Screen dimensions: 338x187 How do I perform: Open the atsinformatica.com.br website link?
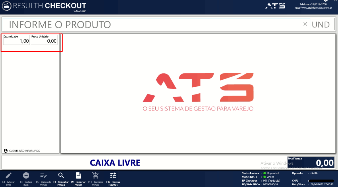(x=313, y=8)
